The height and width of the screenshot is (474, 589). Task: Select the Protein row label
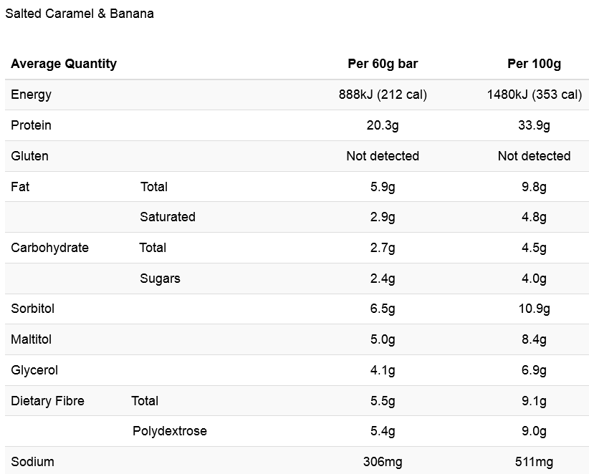[32, 125]
